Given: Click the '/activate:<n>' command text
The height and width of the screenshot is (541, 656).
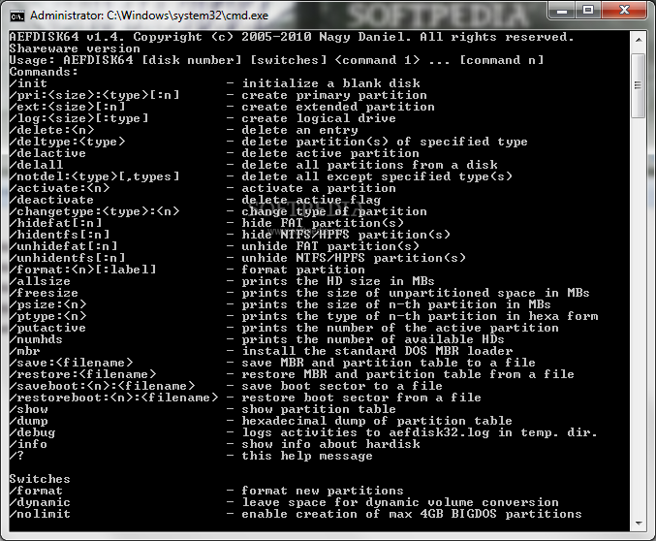Looking at the screenshot, I should [x=59, y=188].
